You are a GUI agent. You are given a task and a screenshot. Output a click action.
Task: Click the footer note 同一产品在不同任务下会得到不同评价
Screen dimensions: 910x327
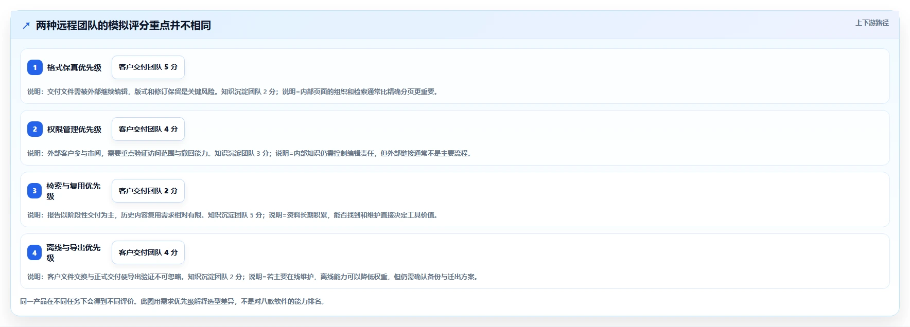pyautogui.click(x=173, y=301)
